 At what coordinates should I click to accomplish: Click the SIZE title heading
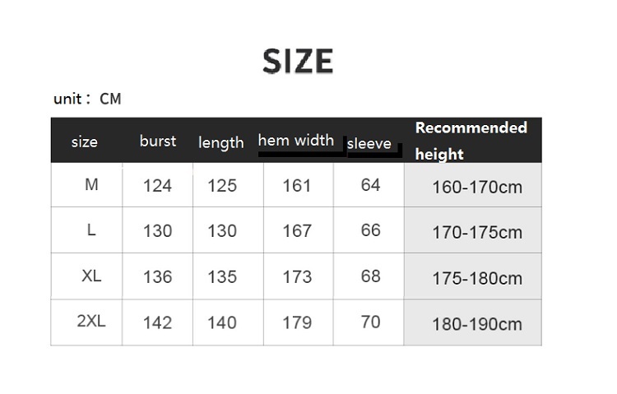click(x=298, y=62)
